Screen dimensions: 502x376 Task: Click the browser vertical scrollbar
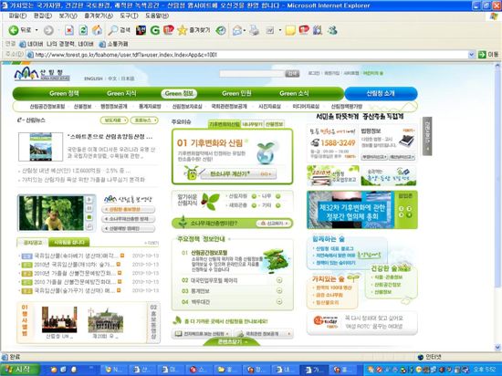497,206
